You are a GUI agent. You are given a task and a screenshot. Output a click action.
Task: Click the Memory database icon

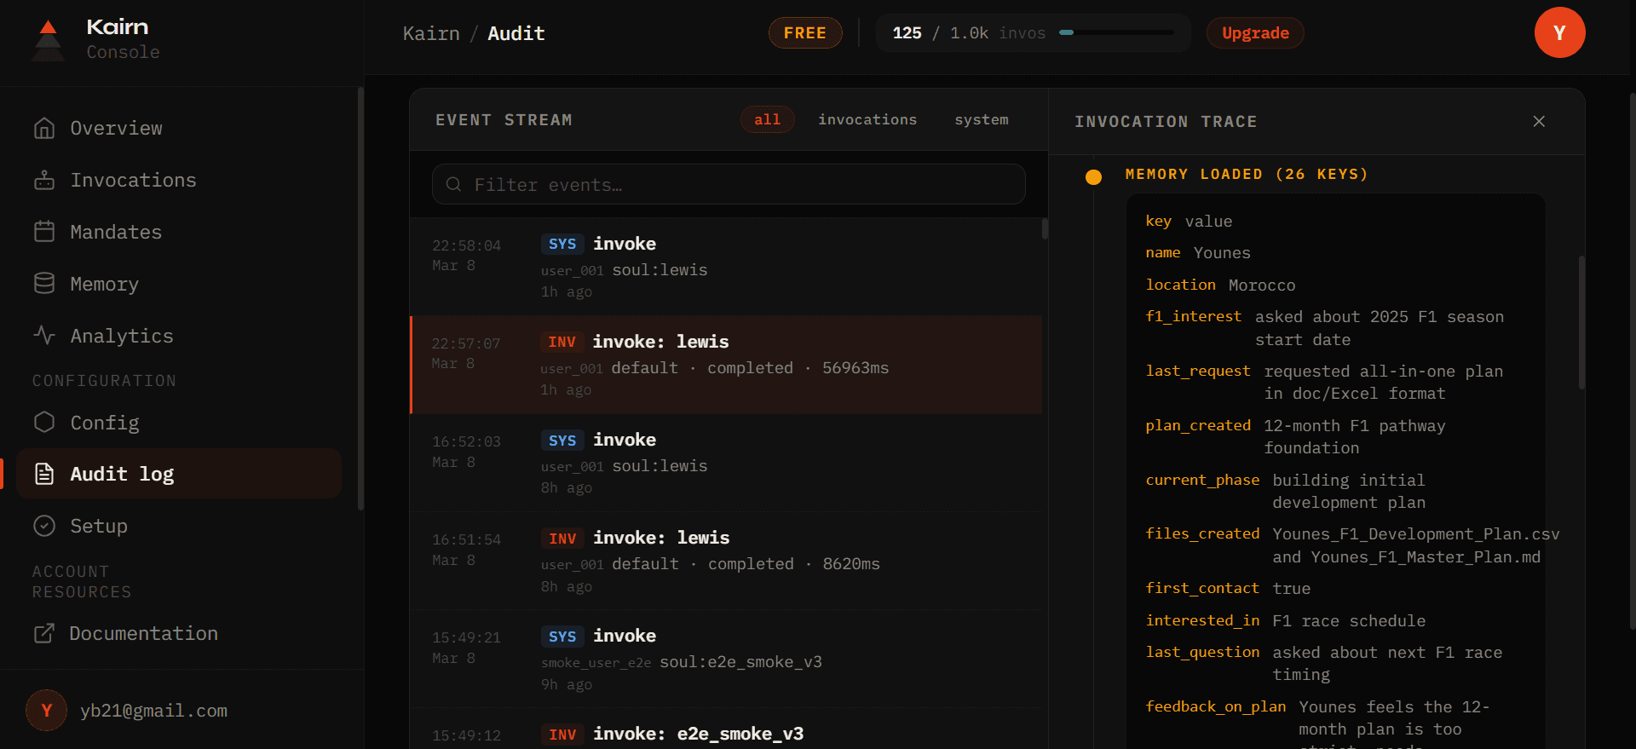44,284
